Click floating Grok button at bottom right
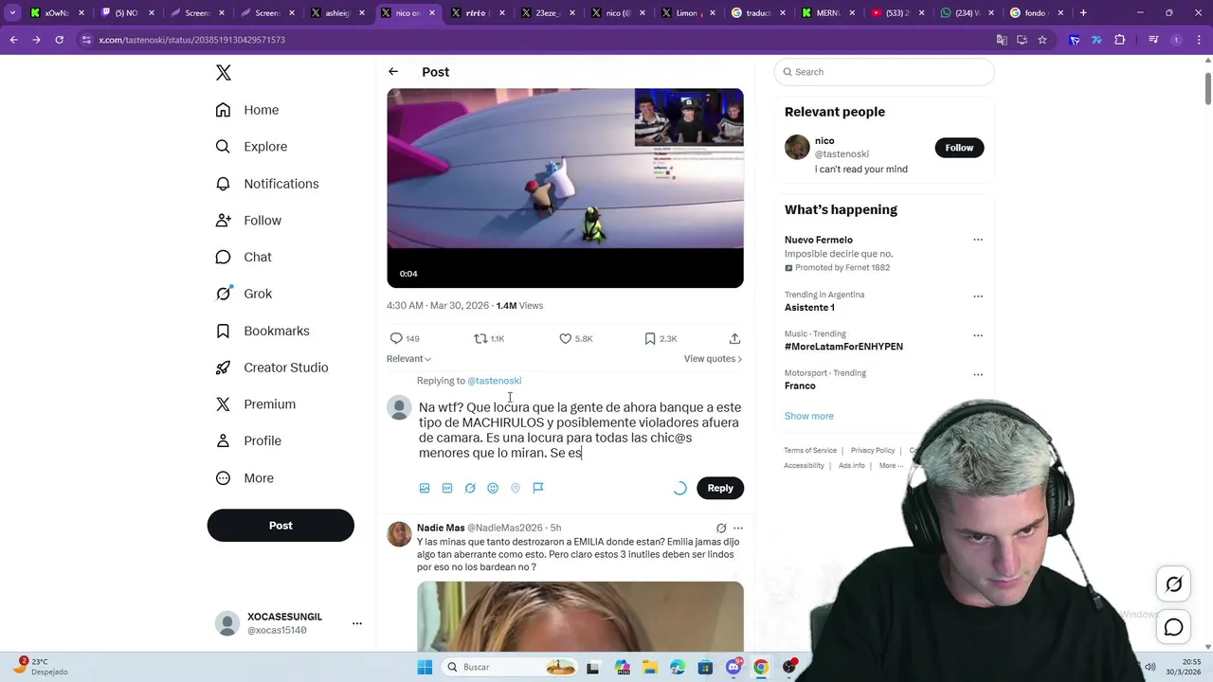Screen dimensions: 1213x682 point(1174,584)
